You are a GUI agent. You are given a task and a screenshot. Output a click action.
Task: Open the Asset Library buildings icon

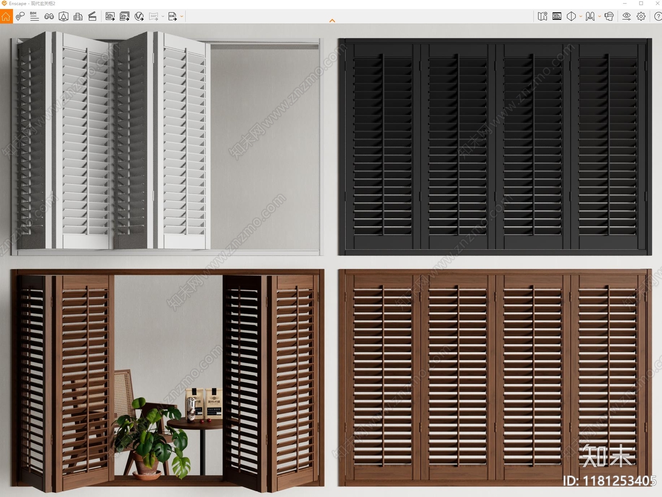pos(78,17)
